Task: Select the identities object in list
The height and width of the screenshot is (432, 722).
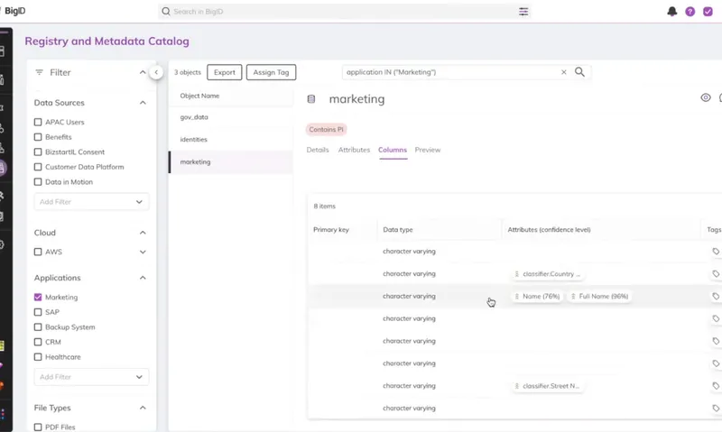Action: pos(194,140)
